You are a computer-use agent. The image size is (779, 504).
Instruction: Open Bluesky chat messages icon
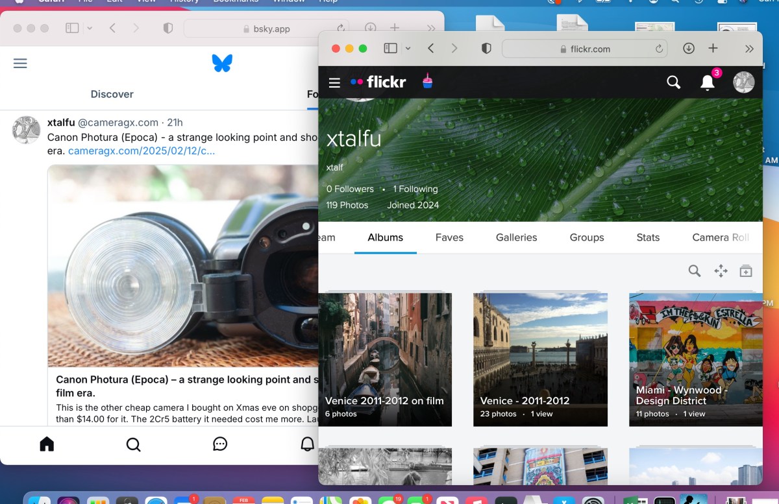pyautogui.click(x=220, y=444)
